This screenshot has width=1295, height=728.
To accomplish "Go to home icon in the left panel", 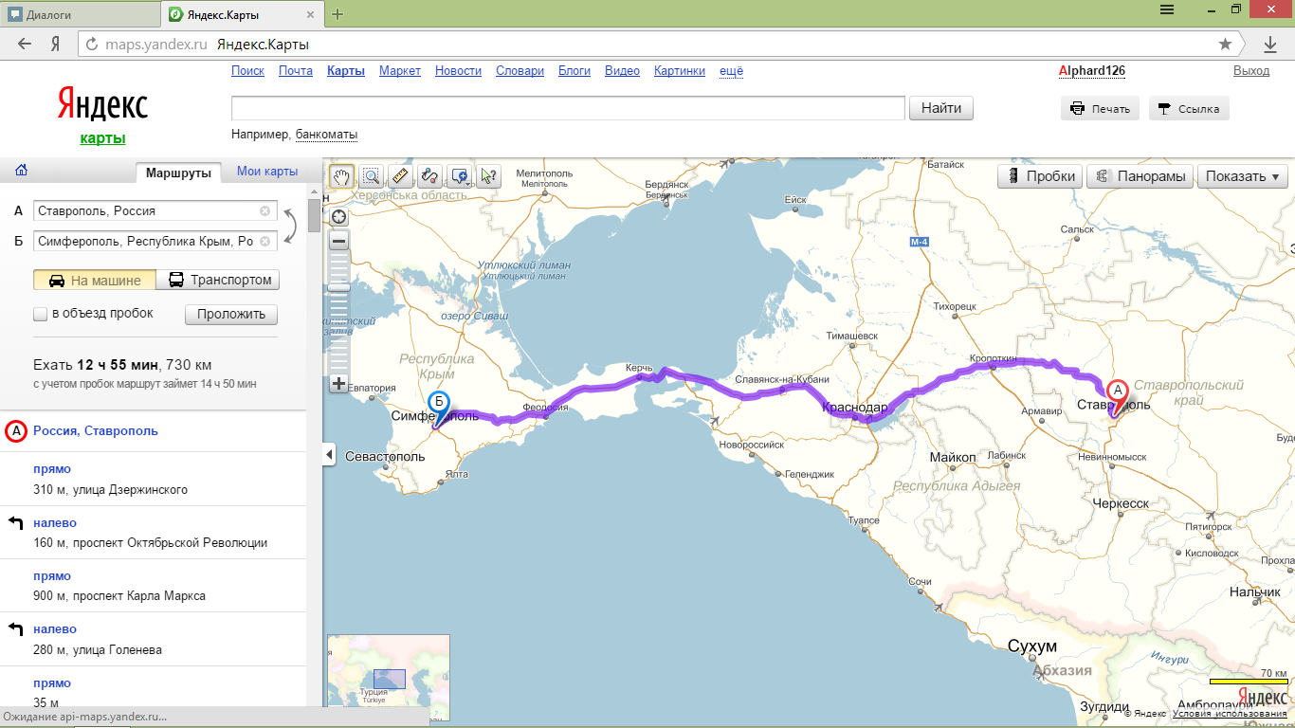I will (x=21, y=172).
